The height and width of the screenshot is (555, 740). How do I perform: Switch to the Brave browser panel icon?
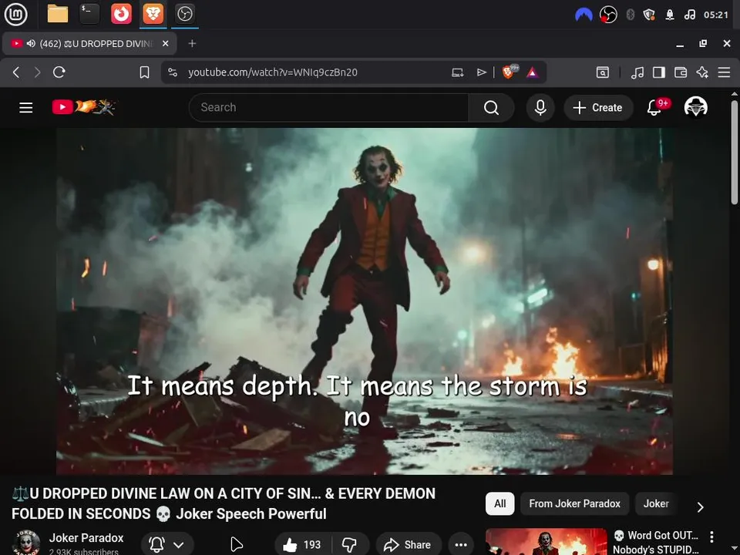(153, 14)
